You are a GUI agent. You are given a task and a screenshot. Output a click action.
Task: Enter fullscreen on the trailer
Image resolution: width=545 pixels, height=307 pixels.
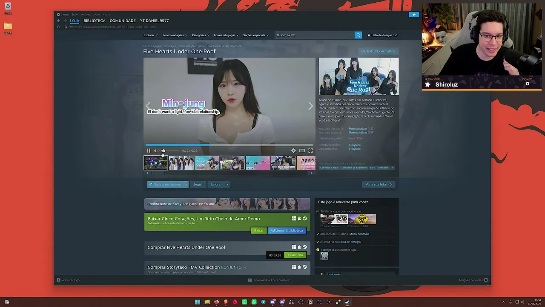click(x=310, y=151)
